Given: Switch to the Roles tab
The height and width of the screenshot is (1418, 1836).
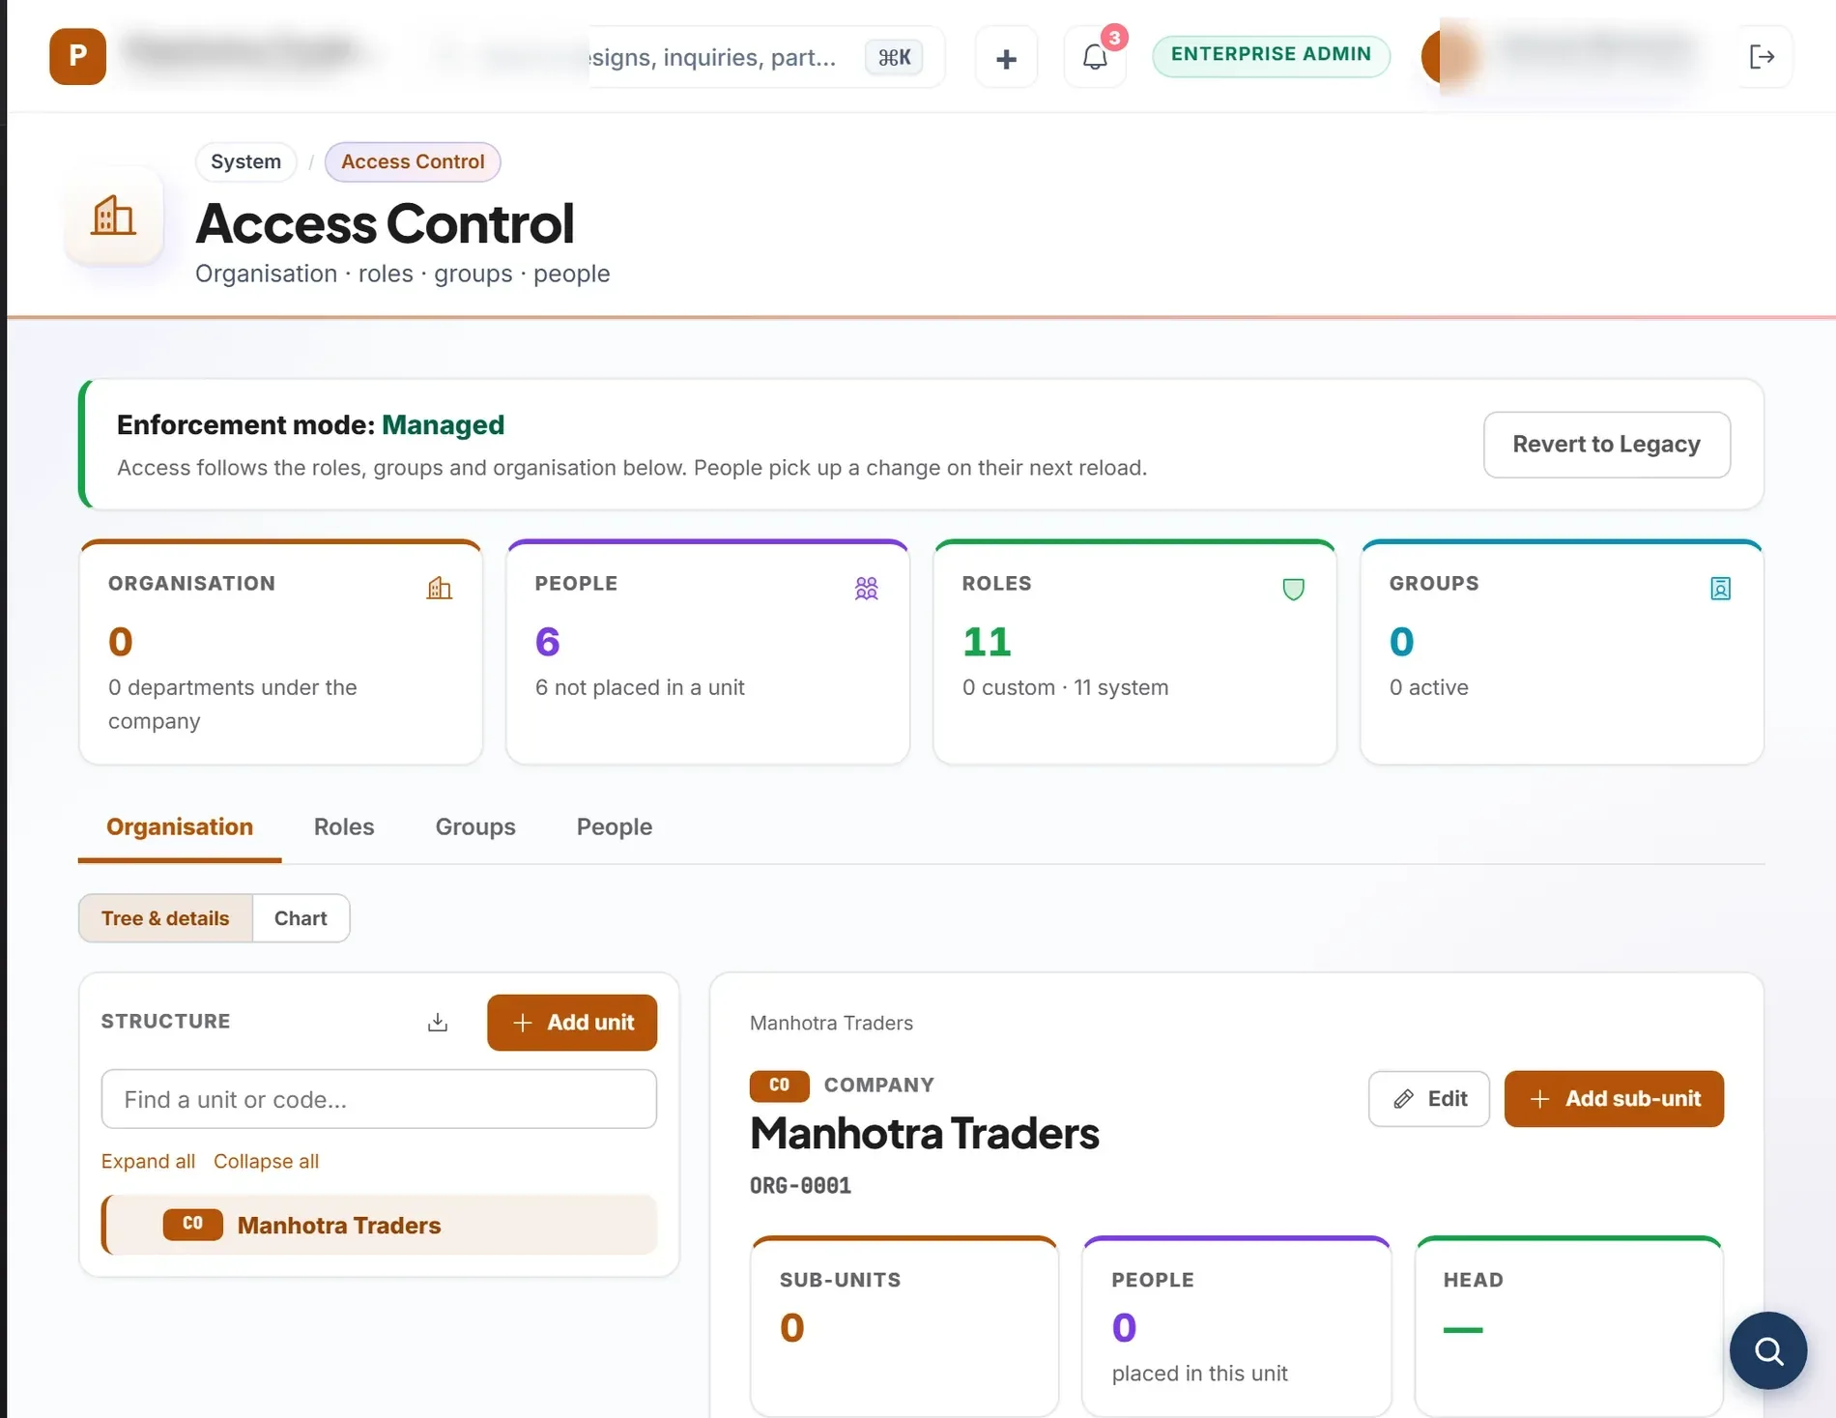Looking at the screenshot, I should (x=344, y=827).
